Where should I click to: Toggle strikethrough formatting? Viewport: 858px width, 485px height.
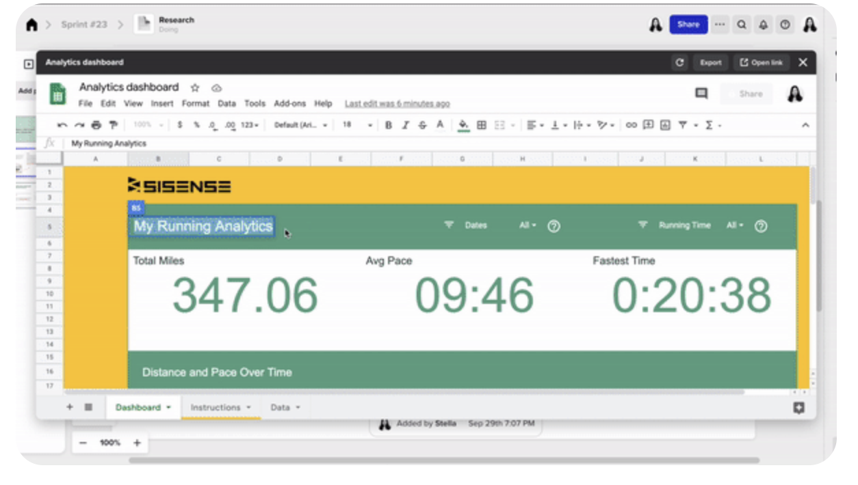point(422,125)
